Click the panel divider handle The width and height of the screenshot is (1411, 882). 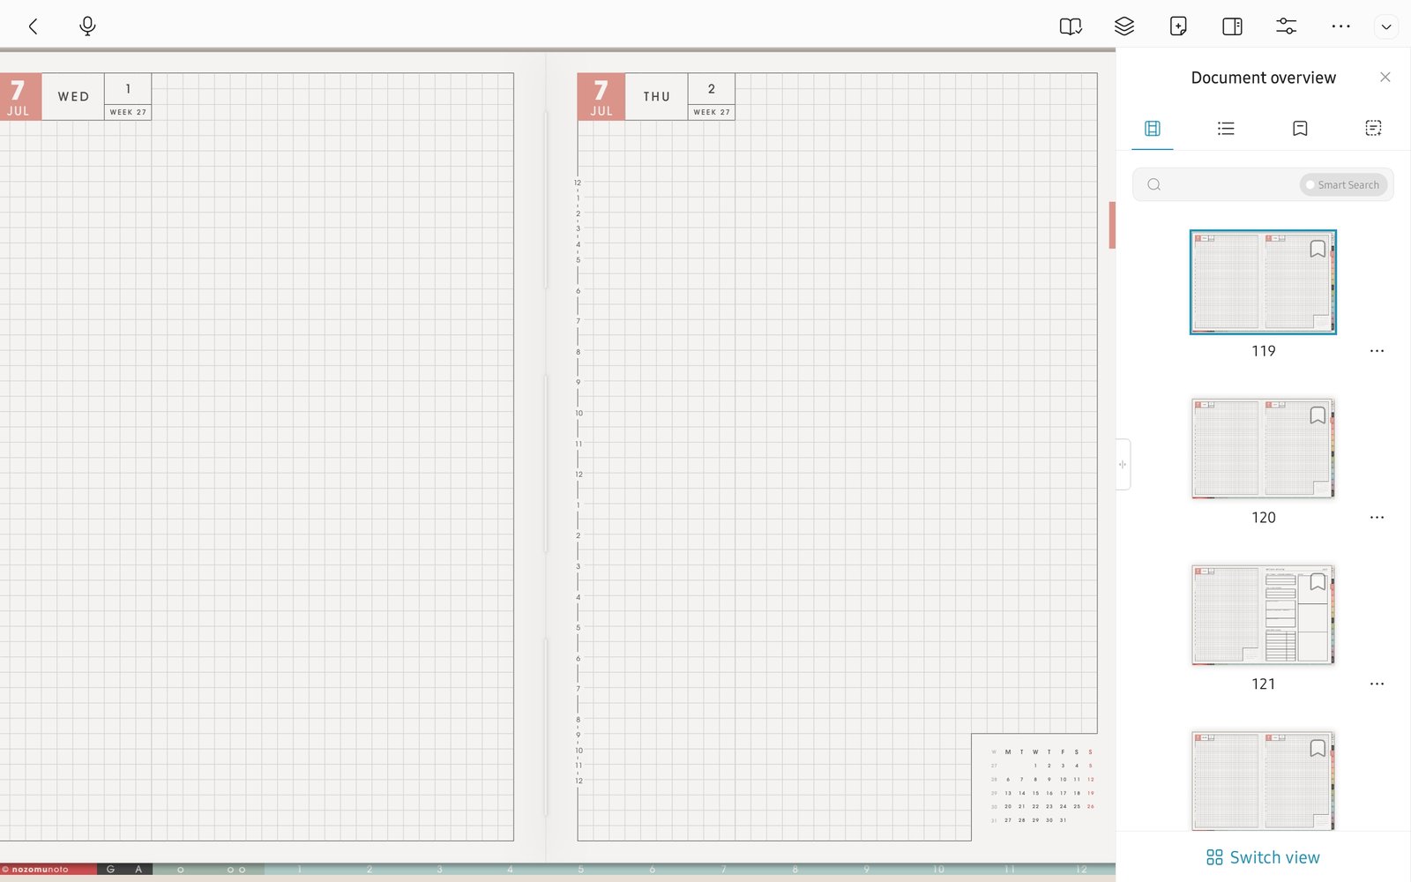[1123, 464]
